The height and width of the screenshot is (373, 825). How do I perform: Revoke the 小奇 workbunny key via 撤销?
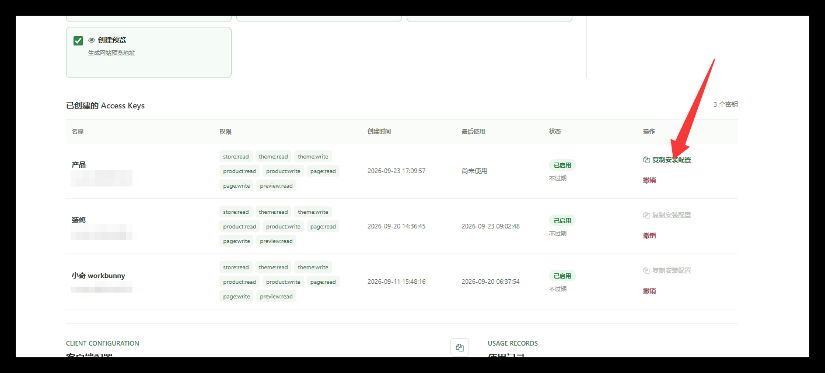pyautogui.click(x=649, y=291)
